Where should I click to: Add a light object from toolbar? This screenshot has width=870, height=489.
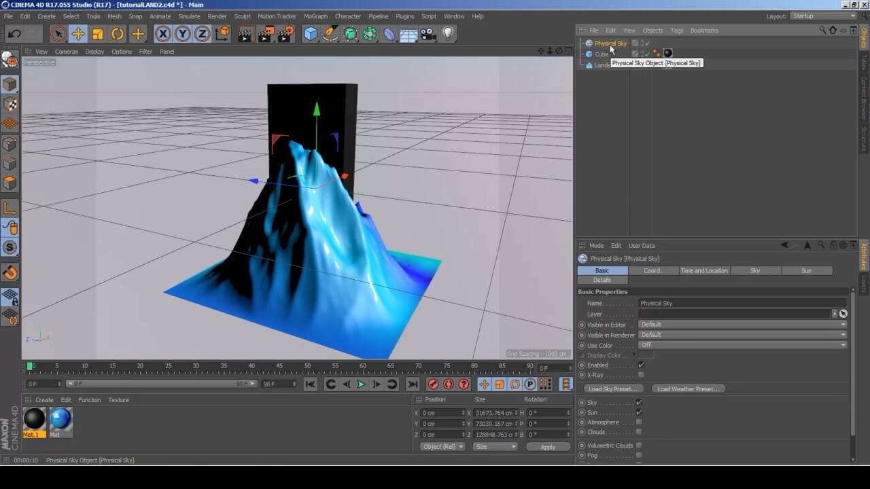point(448,34)
